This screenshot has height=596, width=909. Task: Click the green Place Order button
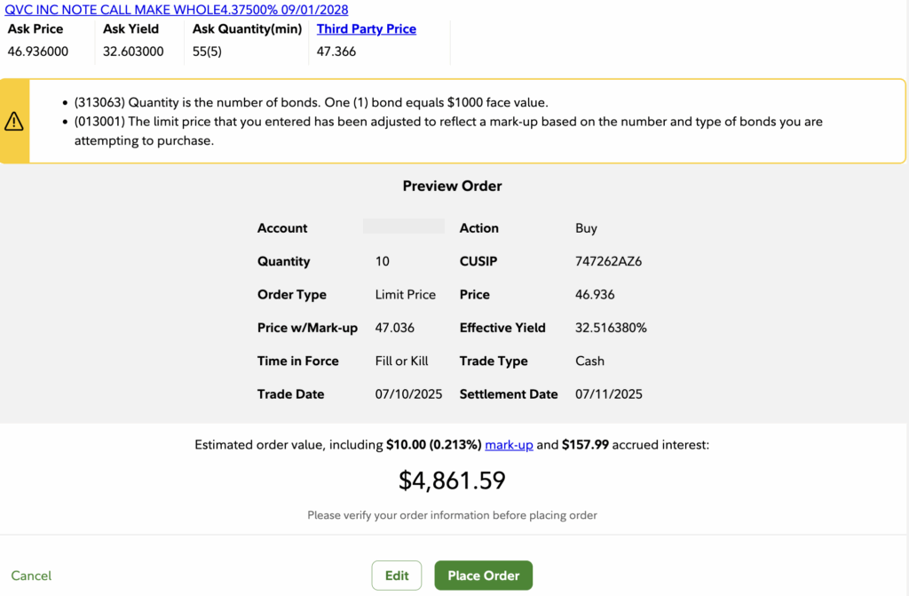pyautogui.click(x=484, y=576)
